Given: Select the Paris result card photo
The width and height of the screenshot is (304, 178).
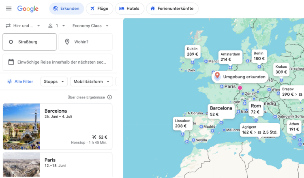Looking at the screenshot, I should 21,165.
